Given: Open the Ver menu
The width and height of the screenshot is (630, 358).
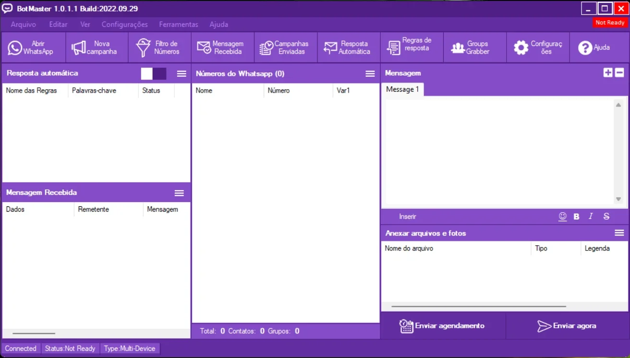Looking at the screenshot, I should click(x=85, y=24).
